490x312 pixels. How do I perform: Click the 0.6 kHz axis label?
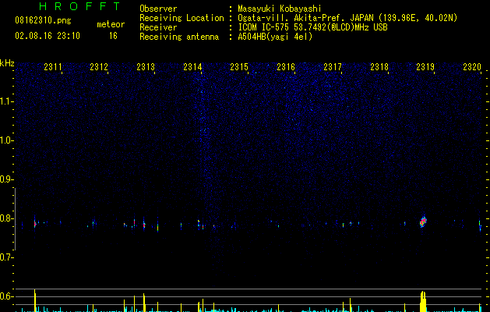click(6, 296)
